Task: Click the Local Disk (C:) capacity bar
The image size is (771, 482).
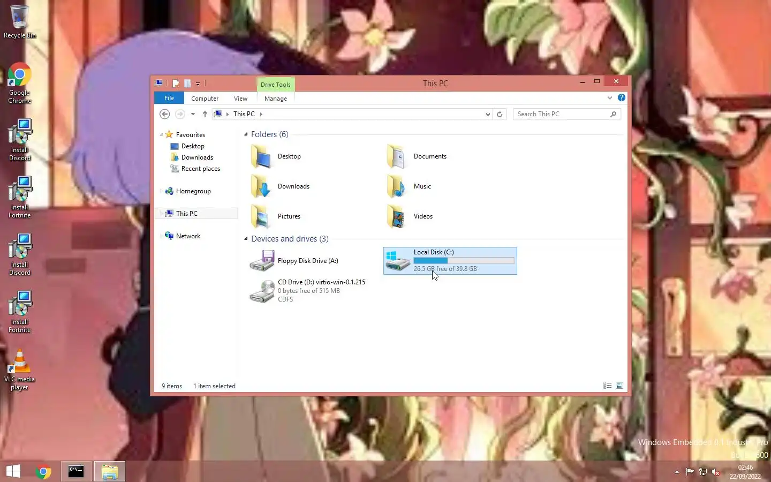Action: click(x=464, y=261)
